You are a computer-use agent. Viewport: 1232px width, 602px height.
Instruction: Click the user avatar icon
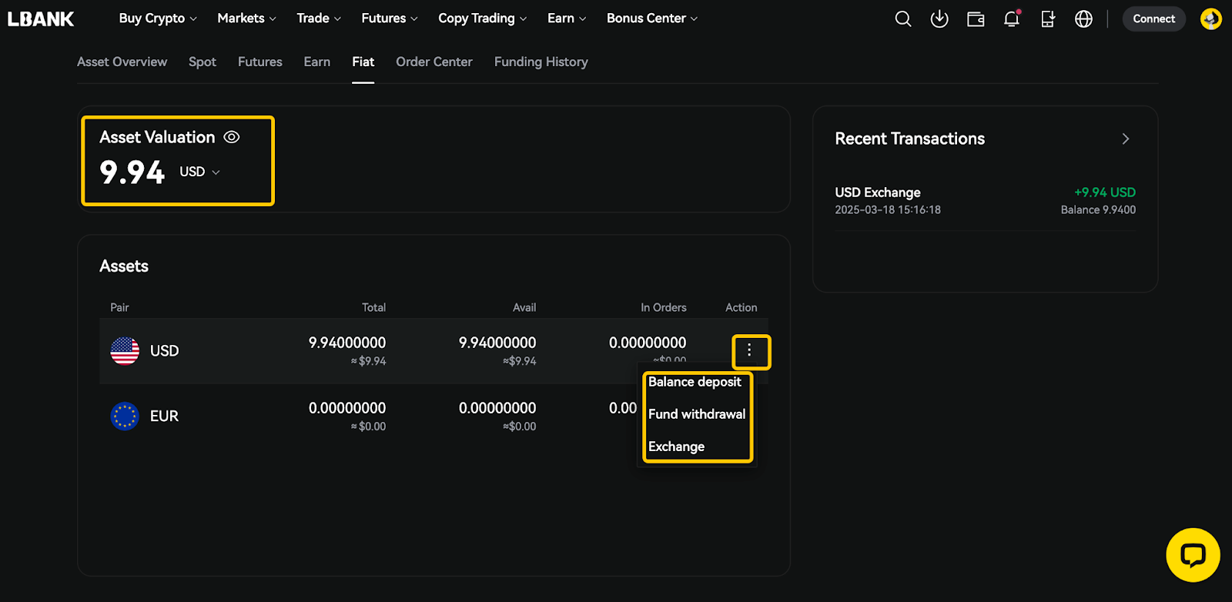tap(1211, 18)
